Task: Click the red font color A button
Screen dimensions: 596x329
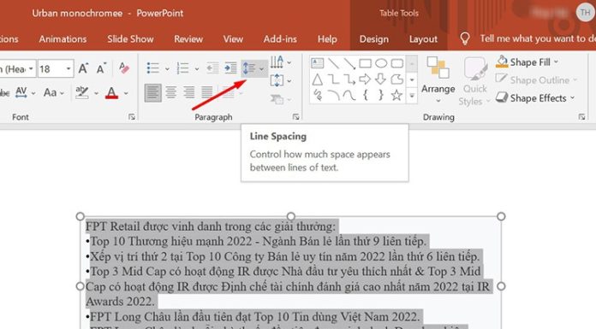Action: point(111,92)
